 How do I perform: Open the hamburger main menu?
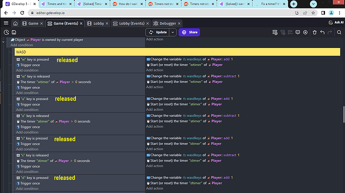[6, 23]
